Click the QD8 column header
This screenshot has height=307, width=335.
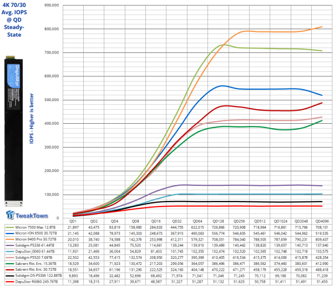[135, 221]
